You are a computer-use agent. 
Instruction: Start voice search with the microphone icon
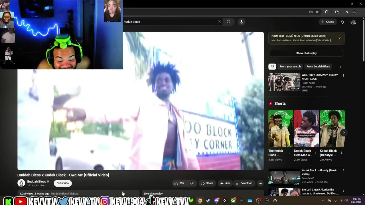[x=242, y=22]
